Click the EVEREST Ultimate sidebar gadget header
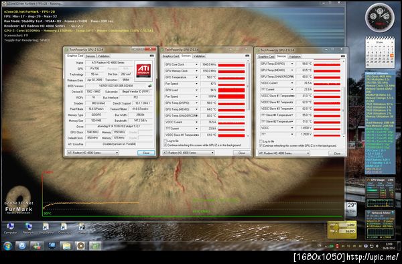402x264 pixels. [x=380, y=73]
